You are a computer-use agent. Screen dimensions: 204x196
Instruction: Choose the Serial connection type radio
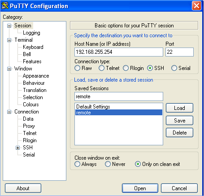(174, 68)
